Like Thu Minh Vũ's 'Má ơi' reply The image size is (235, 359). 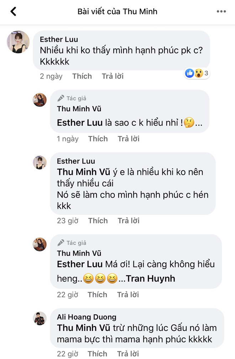point(98,295)
